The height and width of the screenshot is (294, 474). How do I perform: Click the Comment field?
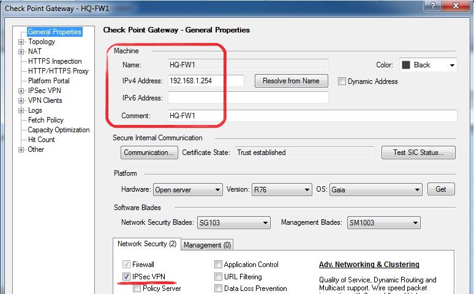click(x=312, y=116)
